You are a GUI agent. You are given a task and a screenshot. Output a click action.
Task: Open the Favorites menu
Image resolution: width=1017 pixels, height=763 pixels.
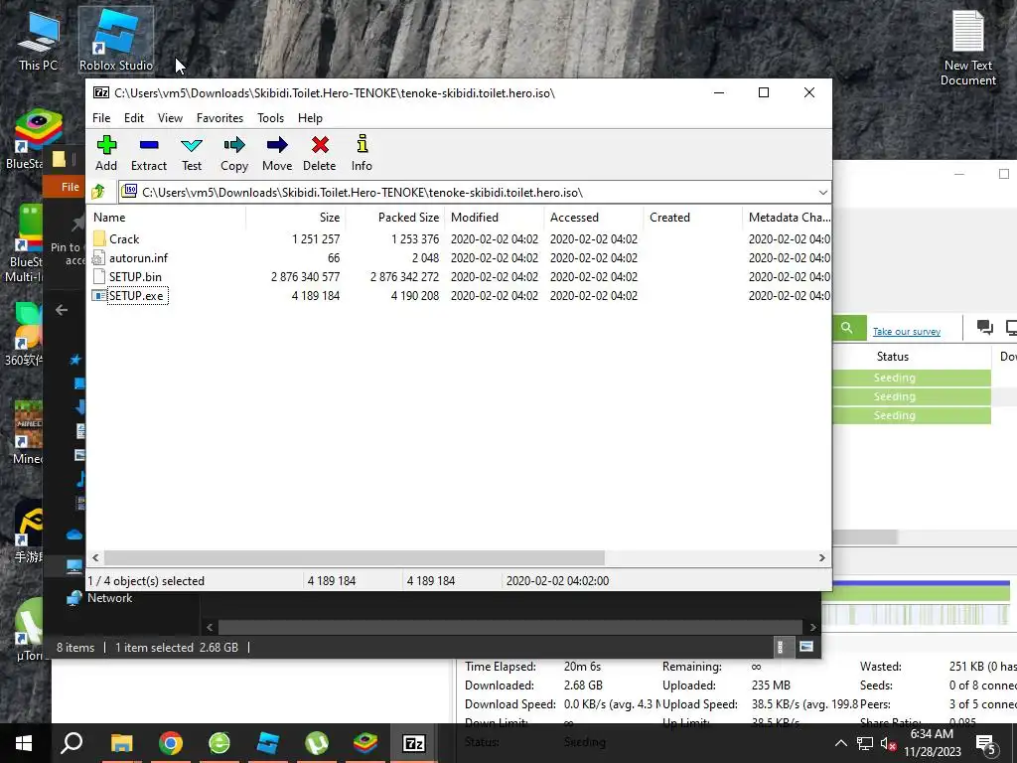[219, 118]
